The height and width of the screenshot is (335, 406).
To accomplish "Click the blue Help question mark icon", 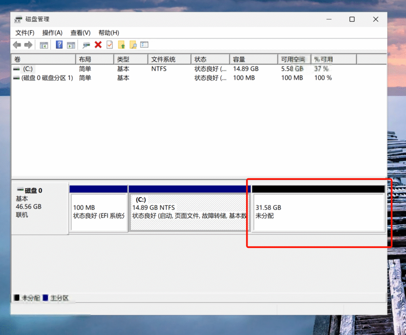I will click(x=59, y=45).
